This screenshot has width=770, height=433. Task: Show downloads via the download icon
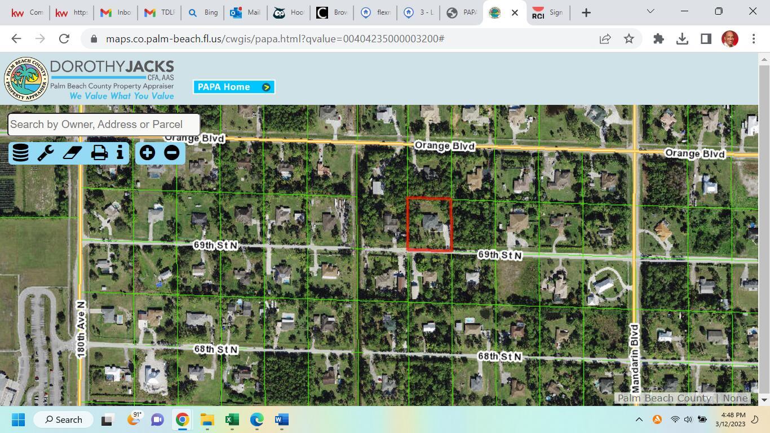[x=682, y=38]
